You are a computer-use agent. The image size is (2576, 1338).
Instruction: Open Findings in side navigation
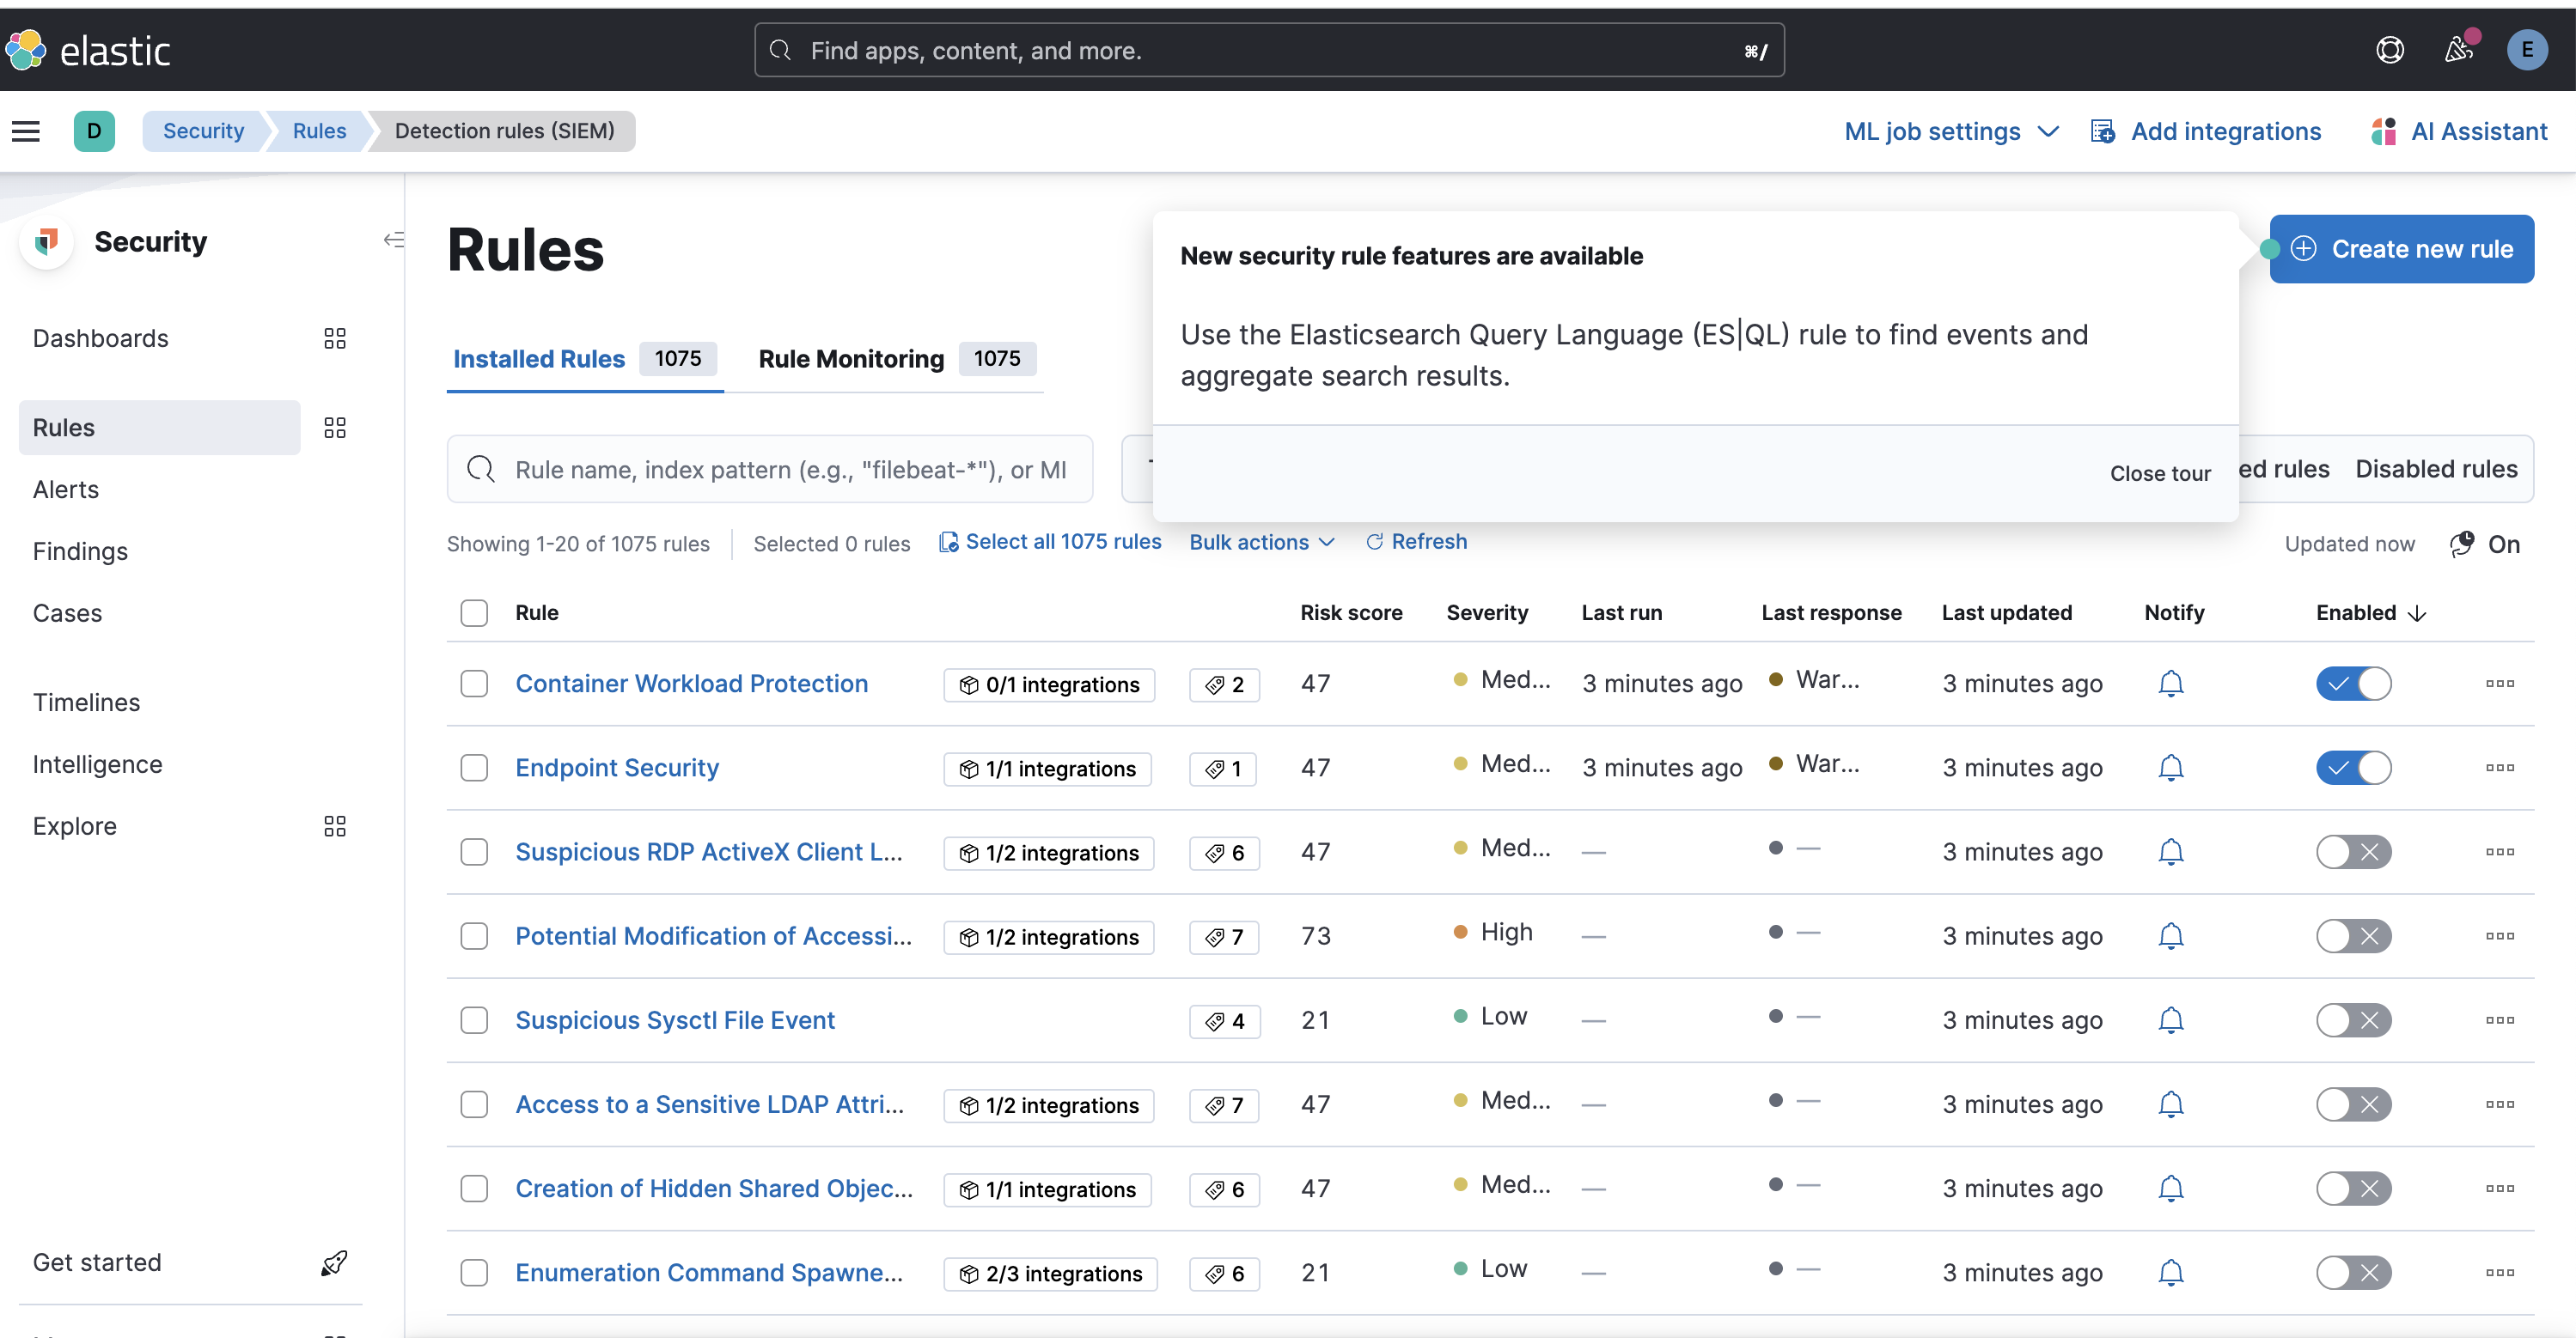tap(80, 551)
